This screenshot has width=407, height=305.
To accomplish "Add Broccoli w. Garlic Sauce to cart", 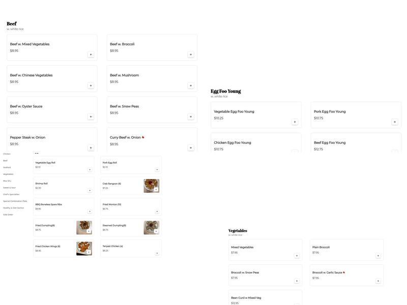I will (x=378, y=281).
